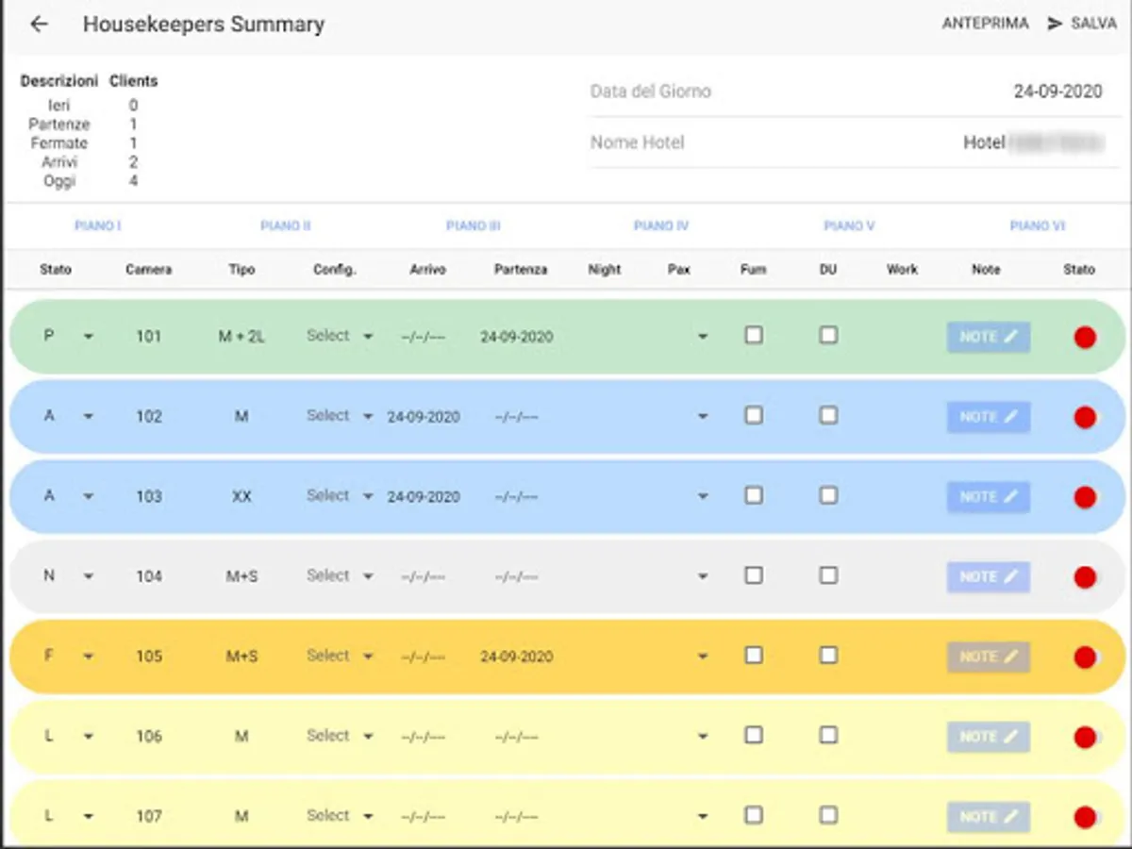Switch to PIANO II tab
Screen dimensions: 1132x849
point(285,226)
